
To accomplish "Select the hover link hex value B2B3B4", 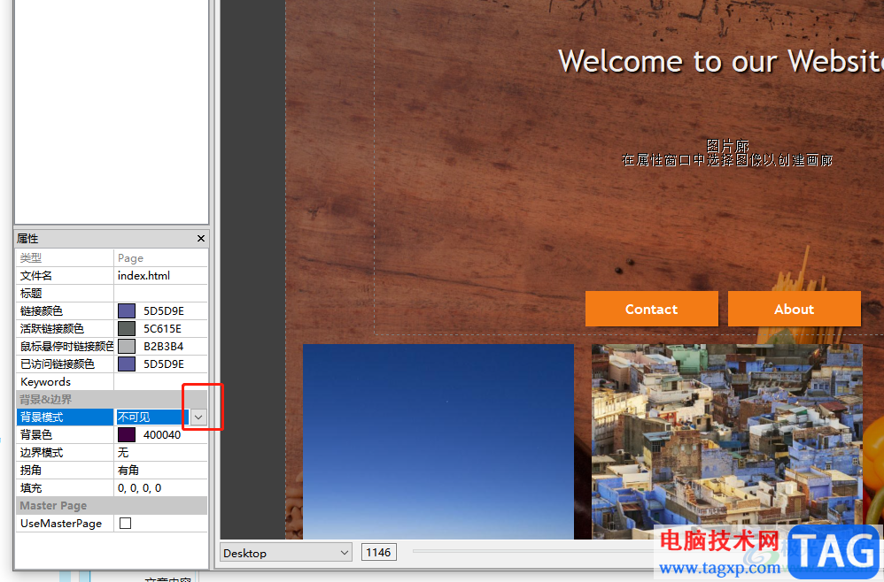I will 164,346.
